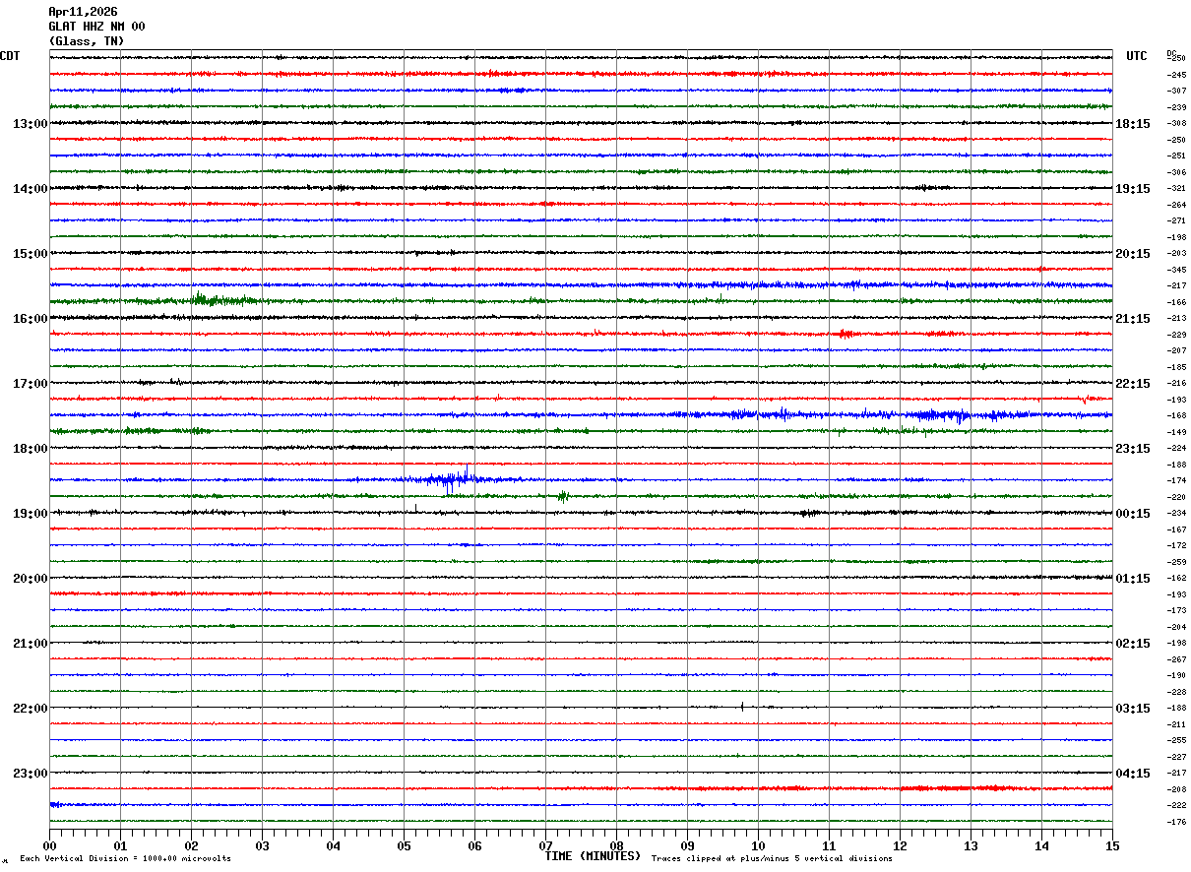The height and width of the screenshot is (872, 1191).
Task: Click the traces clipped footnote
Action: 772,859
